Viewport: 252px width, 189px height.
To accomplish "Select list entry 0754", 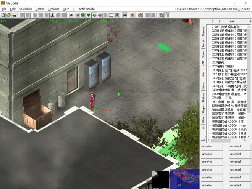I will tap(221, 98).
